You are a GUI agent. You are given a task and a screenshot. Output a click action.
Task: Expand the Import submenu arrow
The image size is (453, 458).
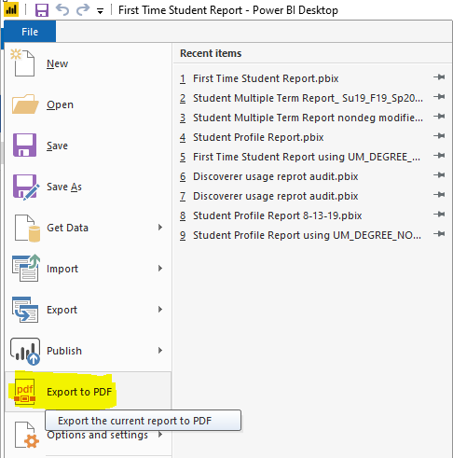(160, 269)
